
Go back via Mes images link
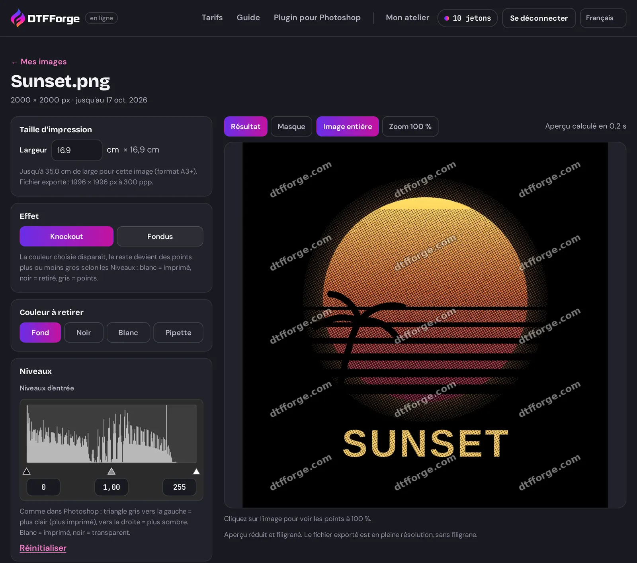pos(39,62)
